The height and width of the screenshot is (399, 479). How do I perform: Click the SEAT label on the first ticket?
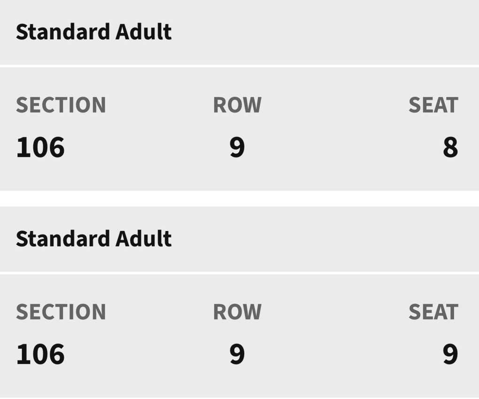(x=433, y=105)
